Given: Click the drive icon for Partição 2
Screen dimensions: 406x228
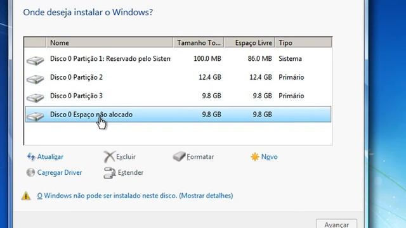Looking at the screenshot, I should click(x=36, y=79).
